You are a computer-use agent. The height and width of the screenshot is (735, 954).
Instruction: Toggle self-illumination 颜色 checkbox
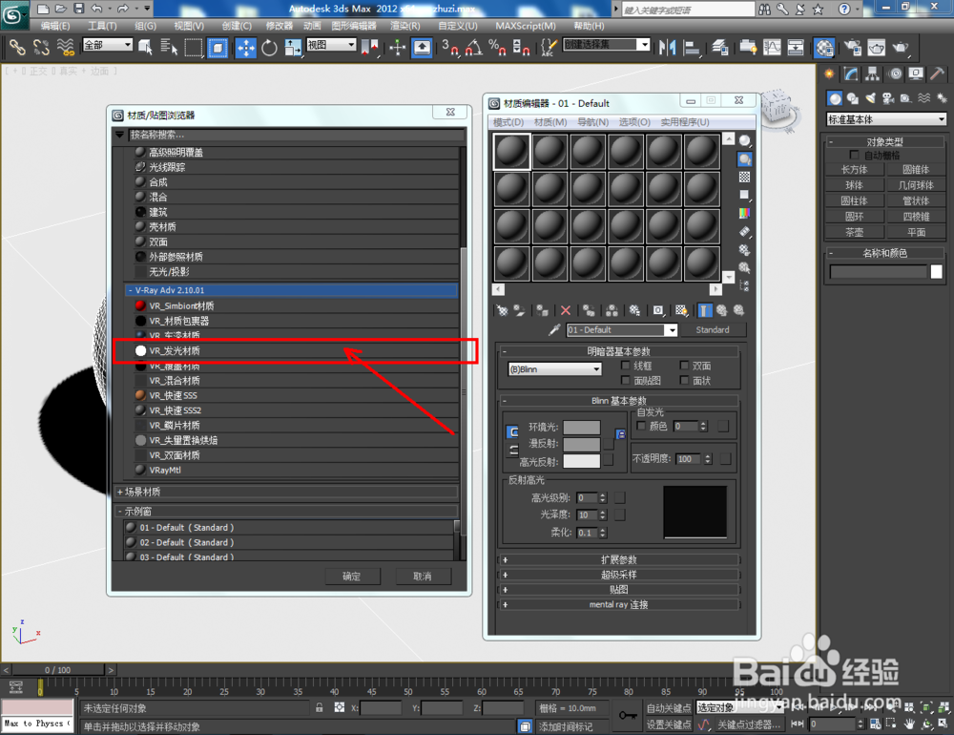tap(641, 426)
